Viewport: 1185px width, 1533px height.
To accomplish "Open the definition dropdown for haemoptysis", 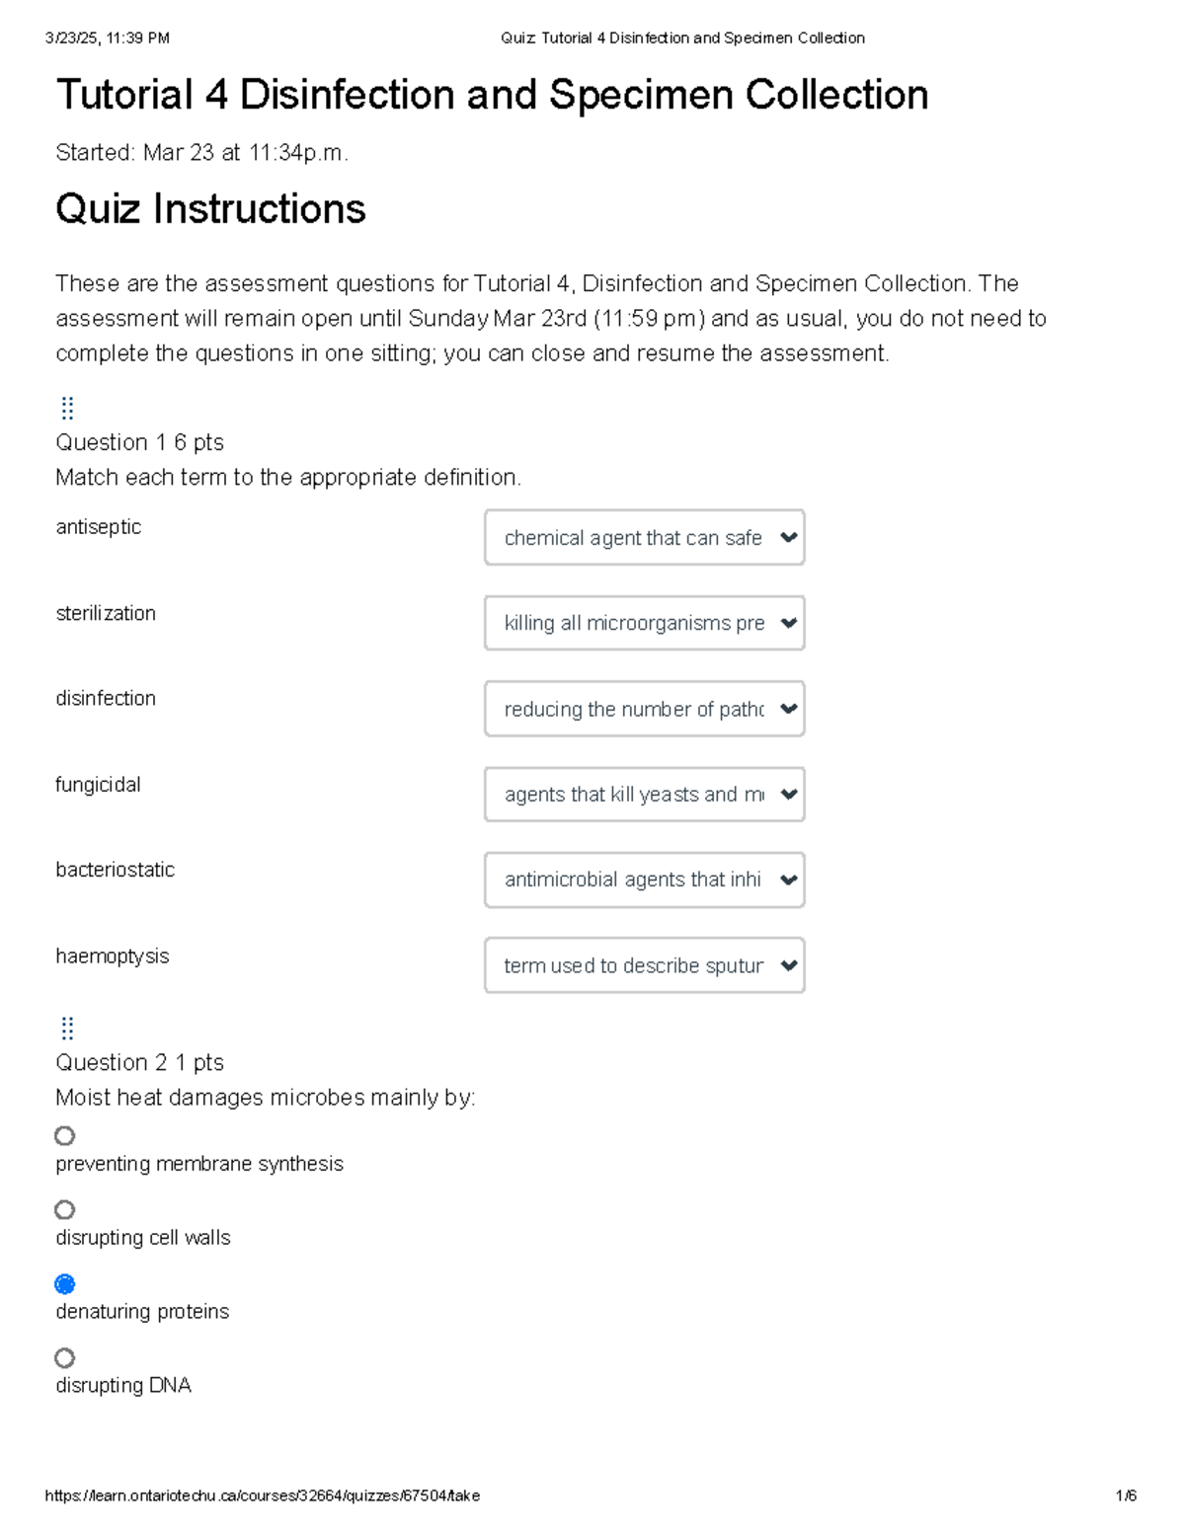I will [x=644, y=965].
